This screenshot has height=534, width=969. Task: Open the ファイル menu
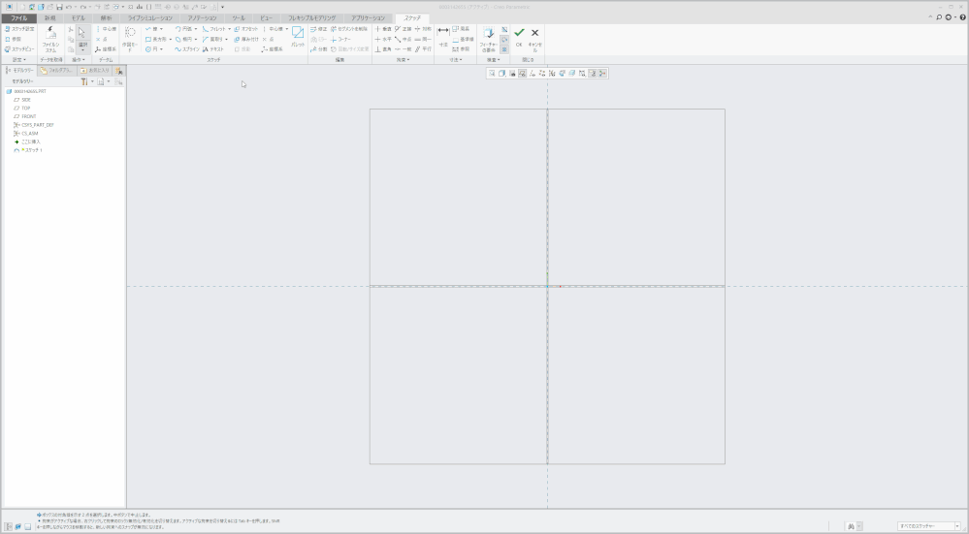point(18,18)
